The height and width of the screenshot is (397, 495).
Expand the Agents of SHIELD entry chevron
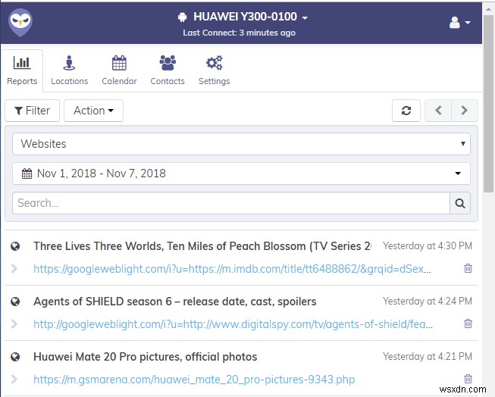14,324
